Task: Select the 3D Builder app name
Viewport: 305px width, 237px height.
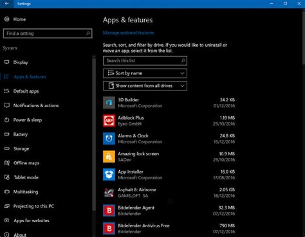Action: point(128,100)
